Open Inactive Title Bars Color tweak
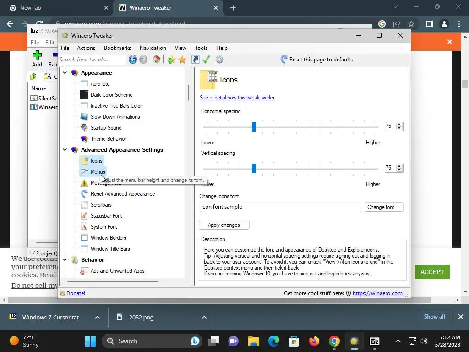Screen dimensions: 469x352 [x=116, y=106]
